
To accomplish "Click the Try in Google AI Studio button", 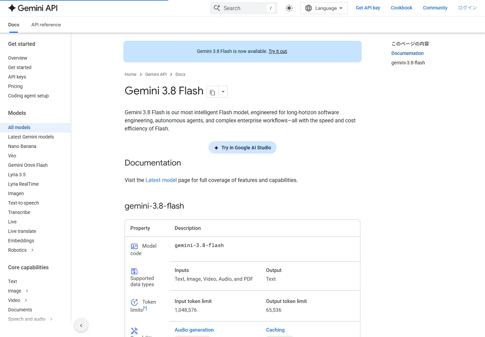I will pos(243,148).
